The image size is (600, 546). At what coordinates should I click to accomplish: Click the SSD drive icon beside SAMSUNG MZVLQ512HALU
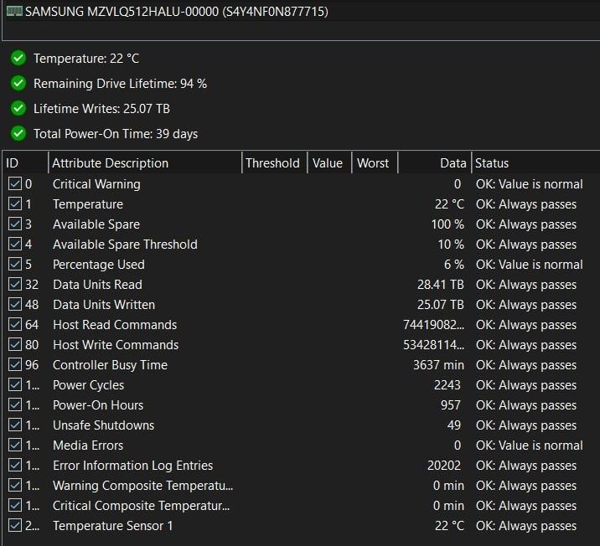(14, 12)
